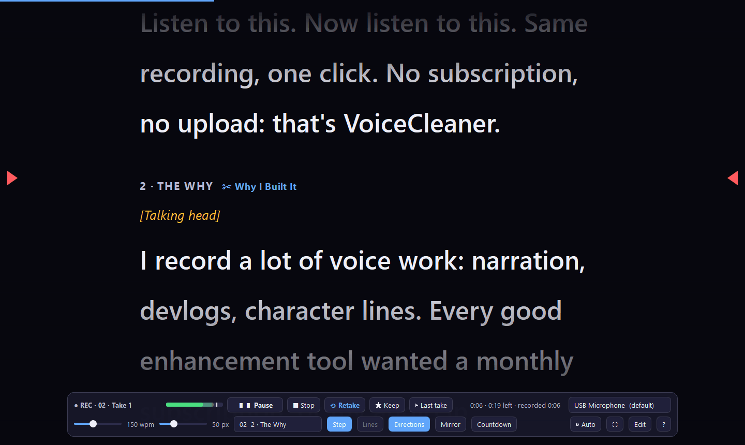745x445 pixels.
Task: Click the line 'Listen to this. Now listen to this. Same'
Action: [364, 23]
